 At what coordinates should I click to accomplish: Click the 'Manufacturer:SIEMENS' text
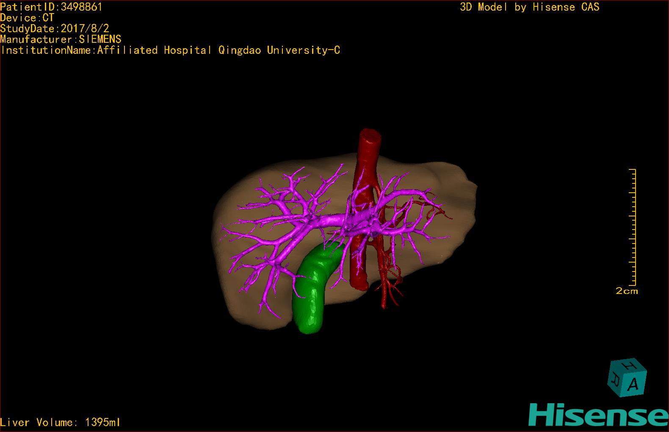(x=61, y=39)
